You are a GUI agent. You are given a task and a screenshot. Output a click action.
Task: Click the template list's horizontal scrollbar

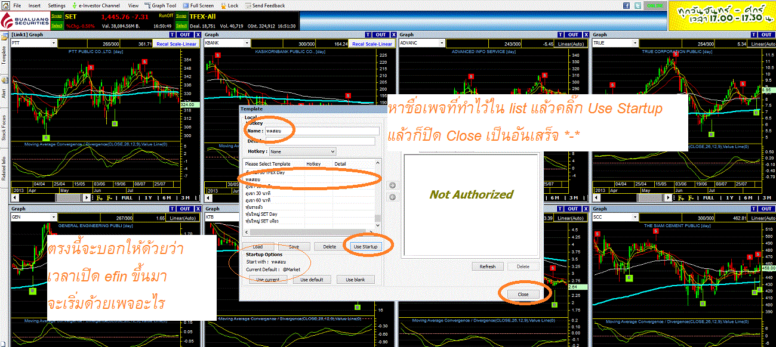pyautogui.click(x=309, y=232)
